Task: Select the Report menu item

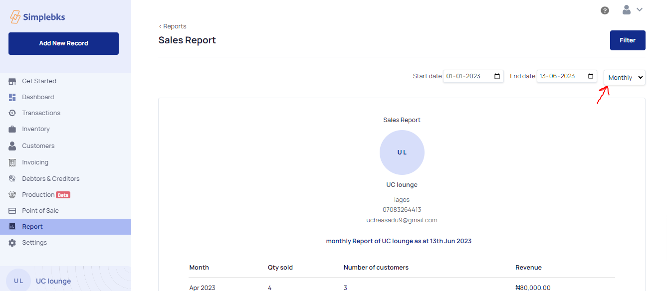Action: click(32, 227)
